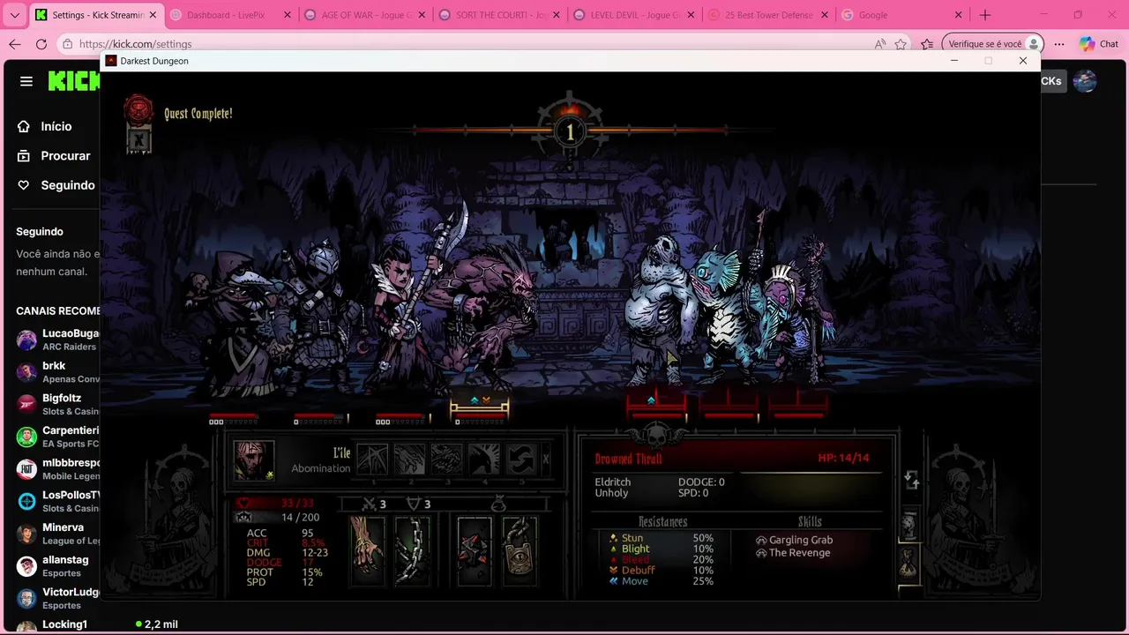Click the loot sack icon above trinkets
Viewport: 1129px width, 635px height.
tap(498, 503)
